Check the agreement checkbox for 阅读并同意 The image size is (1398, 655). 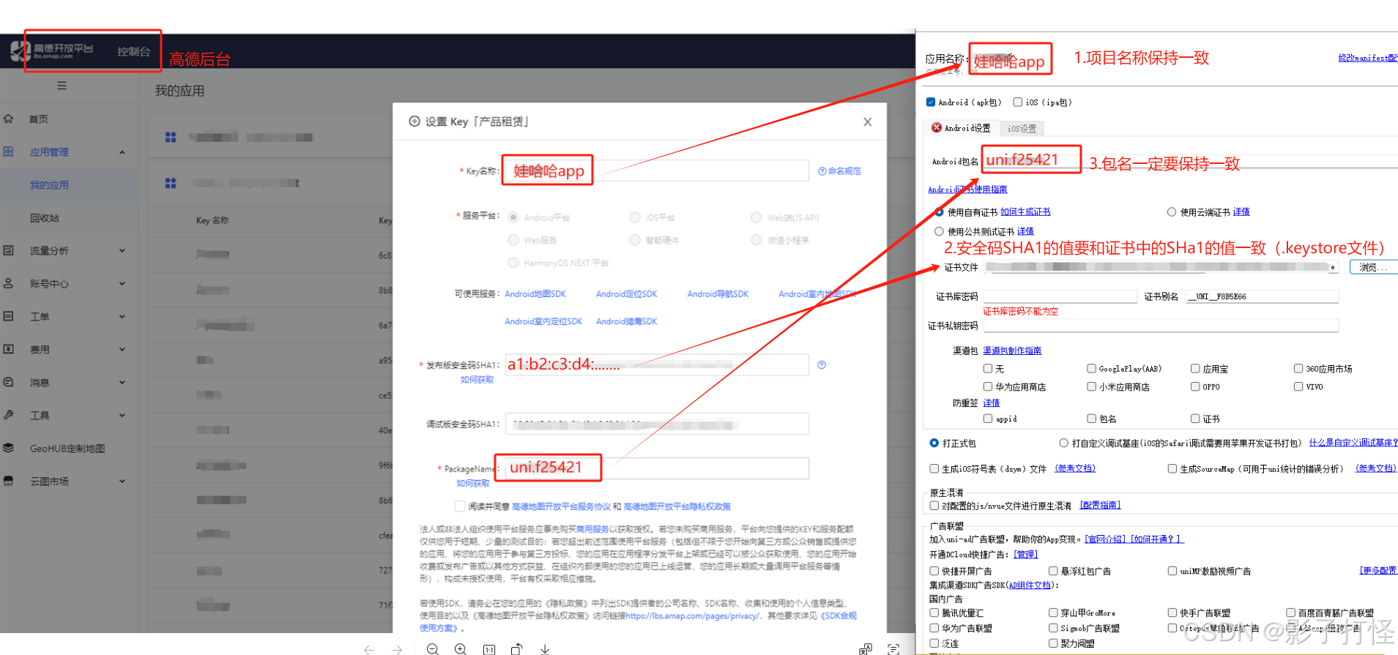(460, 506)
